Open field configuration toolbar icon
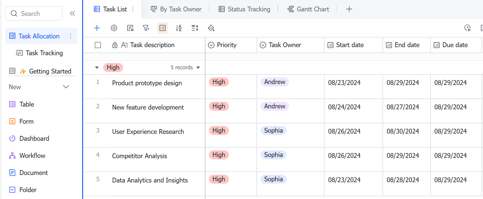Screen dimensions: 483x199 tap(130, 28)
